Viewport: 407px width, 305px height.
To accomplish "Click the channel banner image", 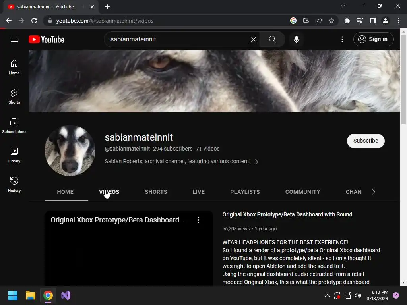I will pos(214,81).
